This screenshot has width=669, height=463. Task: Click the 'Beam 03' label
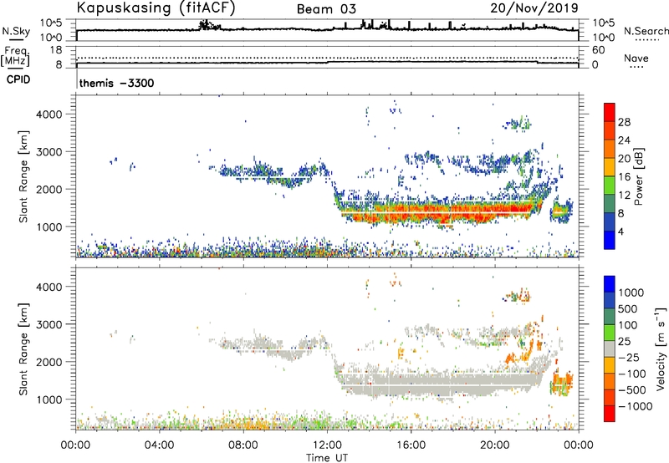[x=326, y=9]
